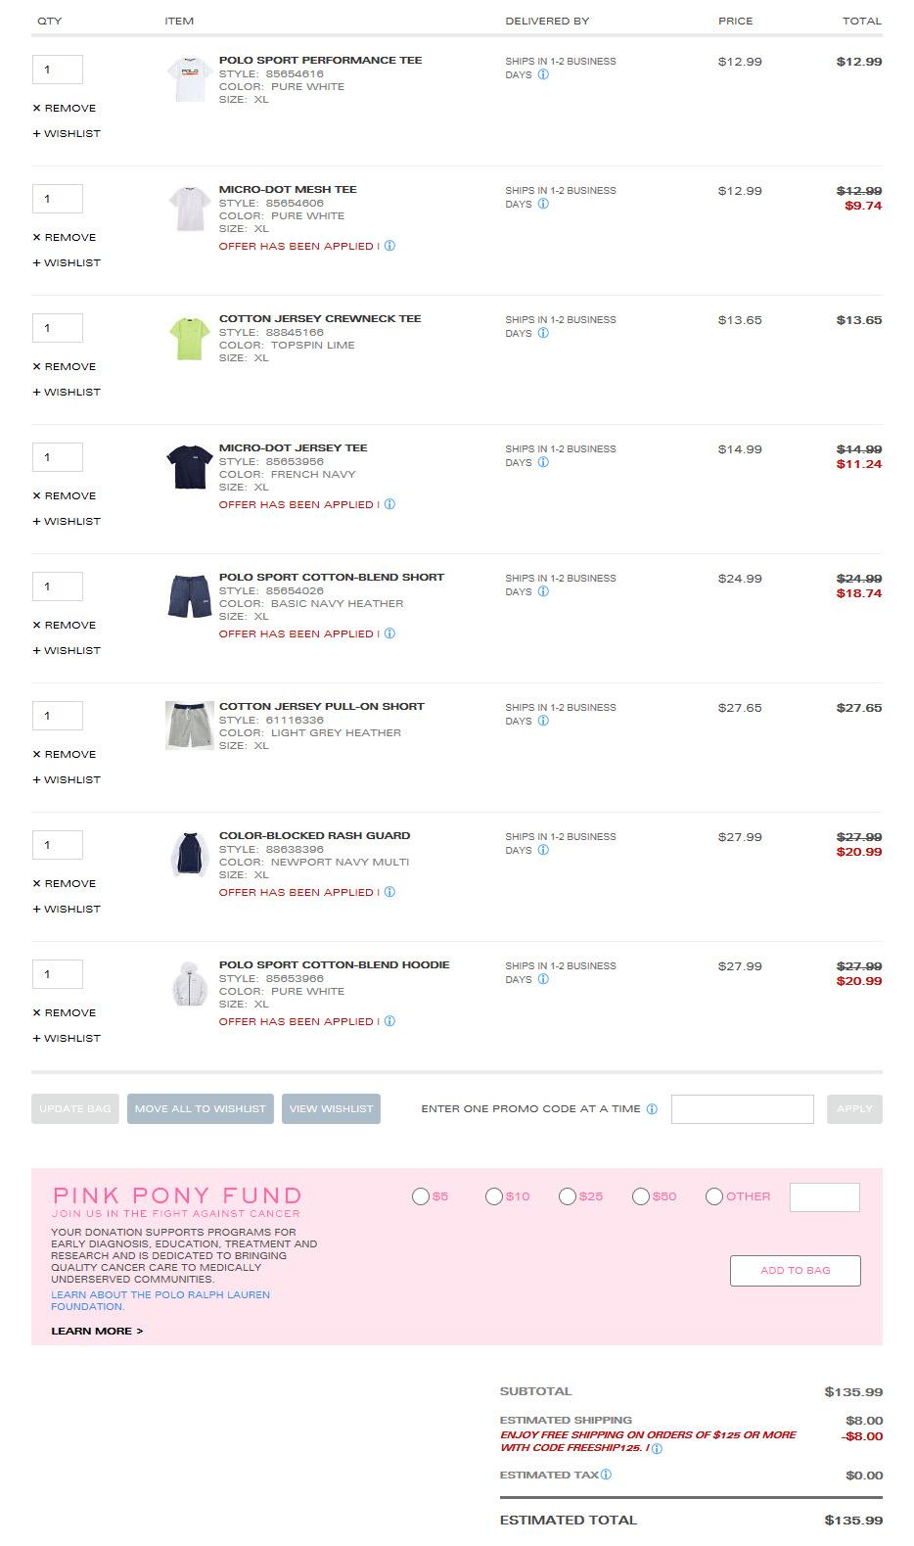Viewport: 914px width, 1546px height.
Task: Click quantity field for Color-Blocked Rash Guard
Action: point(58,845)
